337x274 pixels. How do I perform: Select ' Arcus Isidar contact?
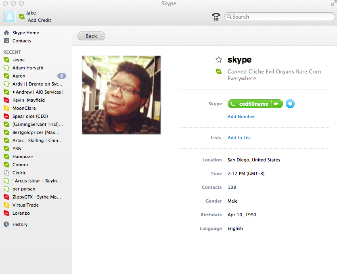(36, 181)
